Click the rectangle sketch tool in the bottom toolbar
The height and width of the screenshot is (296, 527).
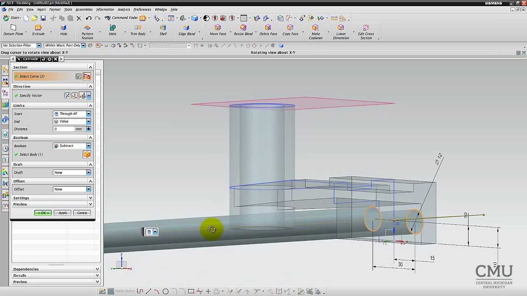(191, 291)
